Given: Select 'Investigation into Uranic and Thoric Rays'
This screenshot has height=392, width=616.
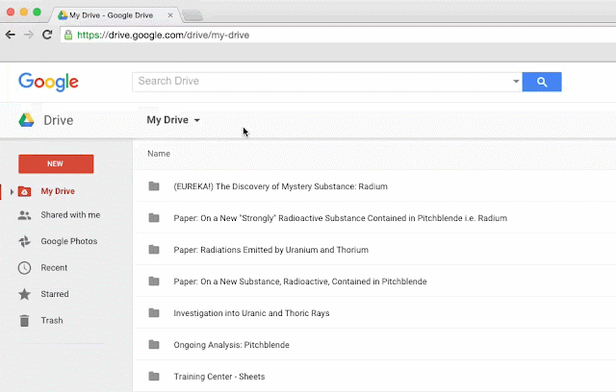Looking at the screenshot, I should click(251, 313).
